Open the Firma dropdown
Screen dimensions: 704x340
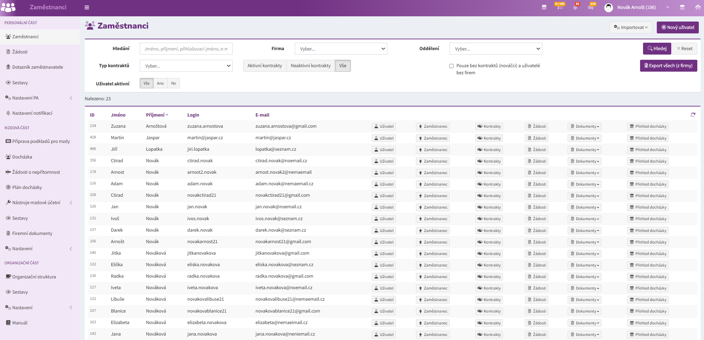pos(341,49)
